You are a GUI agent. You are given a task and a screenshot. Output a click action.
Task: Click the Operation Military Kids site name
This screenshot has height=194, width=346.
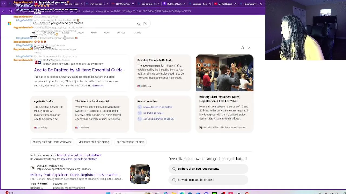[x=50, y=166]
